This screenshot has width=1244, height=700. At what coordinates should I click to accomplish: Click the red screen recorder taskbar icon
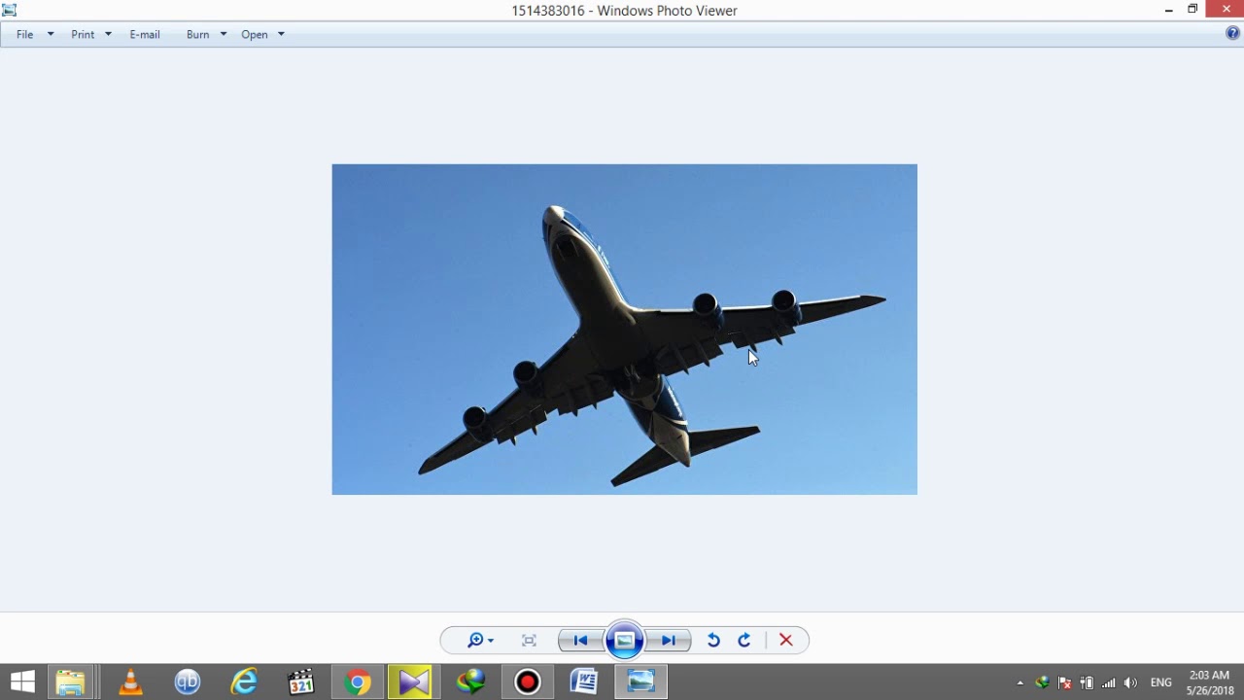528,682
